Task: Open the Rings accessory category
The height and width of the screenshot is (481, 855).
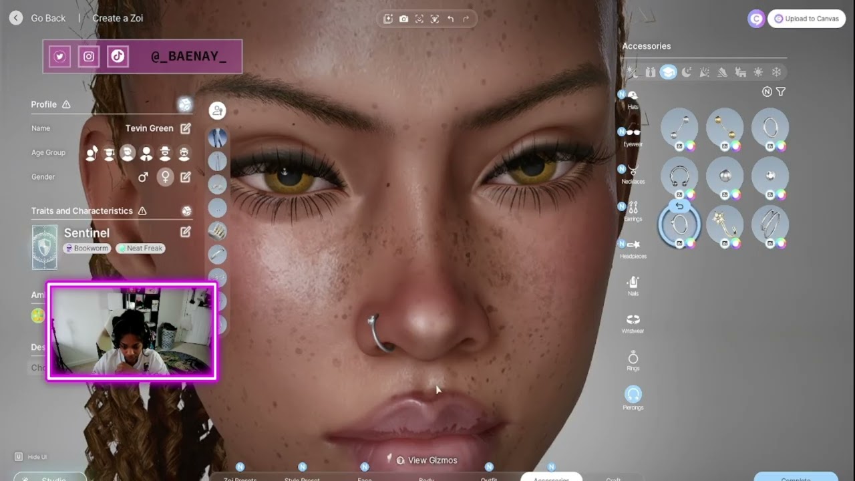Action: tap(633, 361)
